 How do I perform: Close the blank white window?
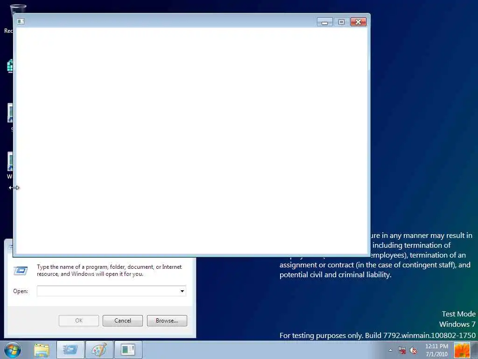click(x=358, y=22)
